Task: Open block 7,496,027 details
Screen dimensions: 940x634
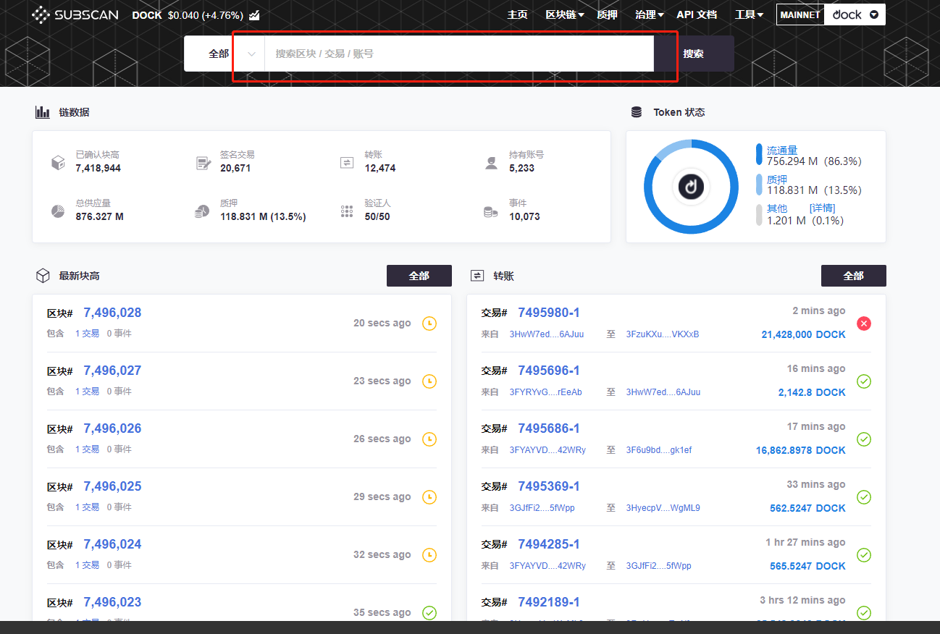Action: pos(112,371)
